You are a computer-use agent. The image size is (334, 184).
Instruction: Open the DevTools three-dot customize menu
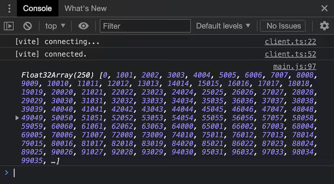[x=9, y=8]
